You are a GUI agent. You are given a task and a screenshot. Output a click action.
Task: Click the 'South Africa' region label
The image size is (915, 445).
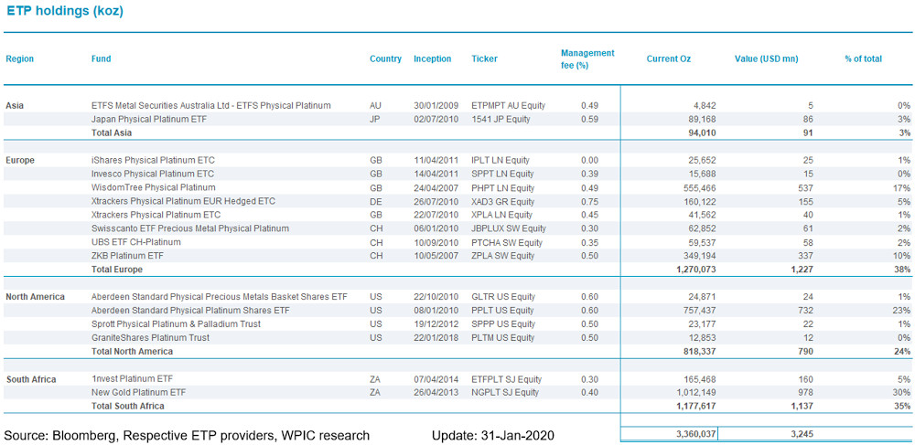click(31, 379)
